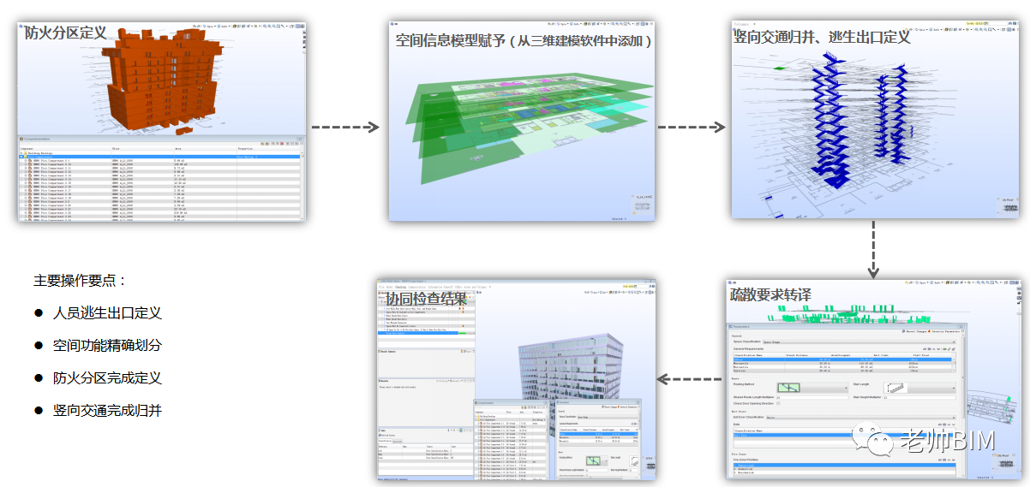Open the 空间信息模型赋予 screenshot thumbnail
Image resolution: width=1030 pixels, height=487 pixels.
(521, 122)
